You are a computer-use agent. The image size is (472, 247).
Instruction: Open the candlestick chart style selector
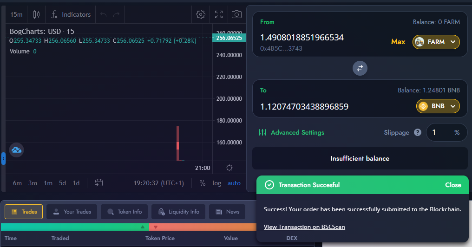36,14
